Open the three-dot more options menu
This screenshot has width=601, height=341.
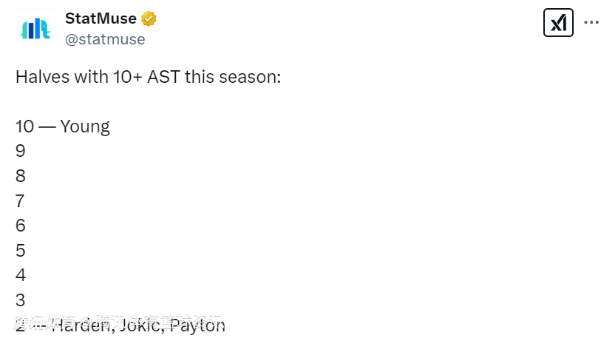pyautogui.click(x=591, y=23)
